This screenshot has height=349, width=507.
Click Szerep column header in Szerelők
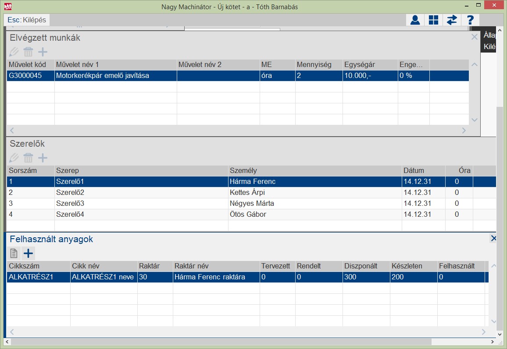coord(141,170)
